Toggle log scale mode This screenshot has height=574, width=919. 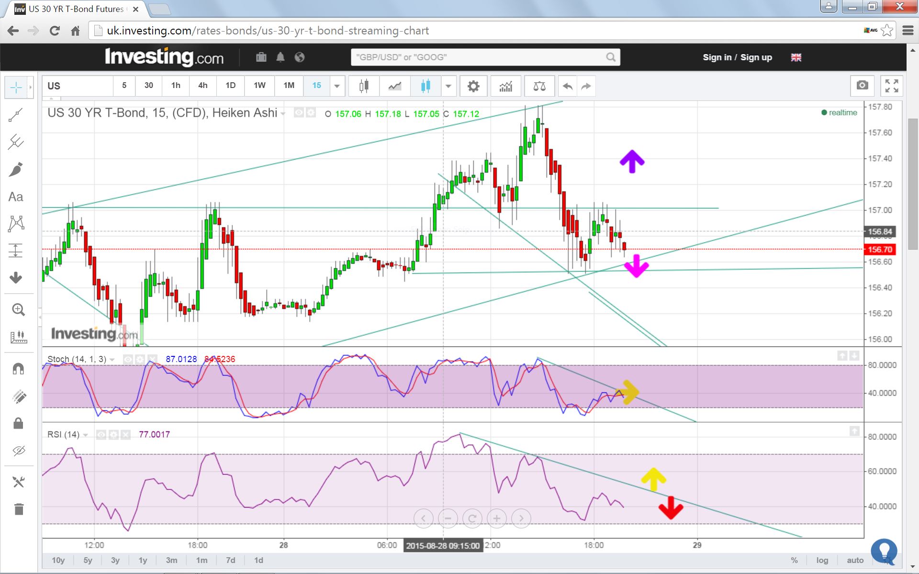[x=822, y=560]
